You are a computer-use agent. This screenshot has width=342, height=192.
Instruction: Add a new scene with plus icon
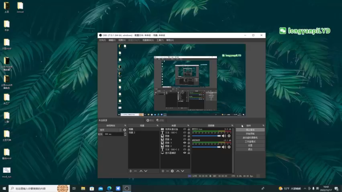(131, 171)
